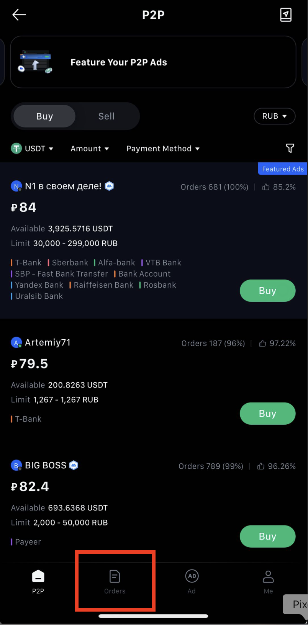This screenshot has width=308, height=625.
Task: Tap the P2P home tab icon
Action: coord(38,576)
